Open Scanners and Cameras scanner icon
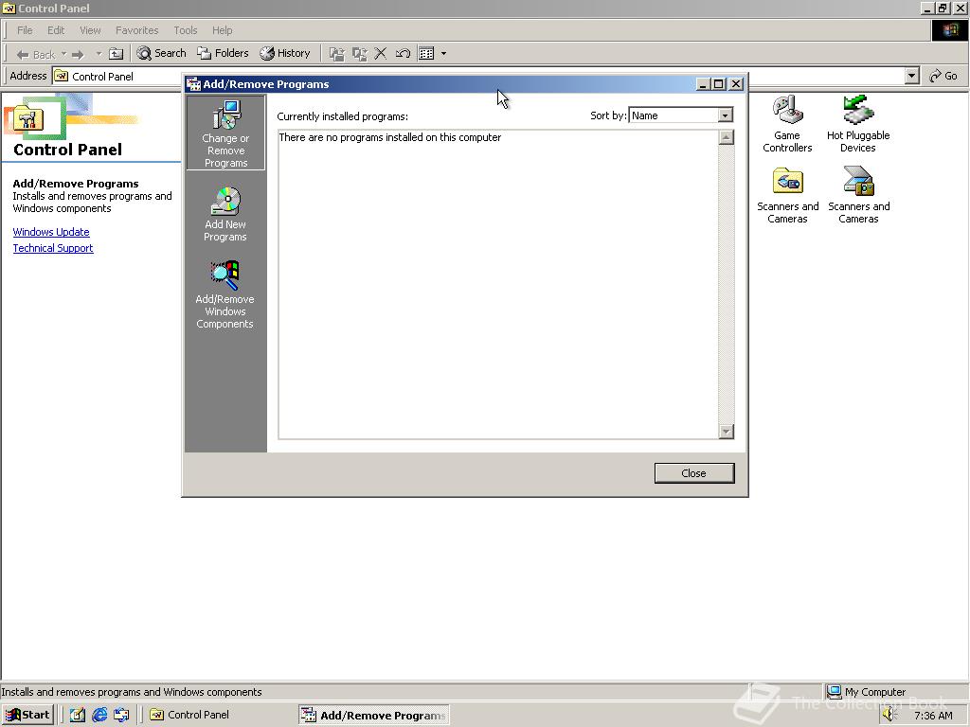 point(858,195)
